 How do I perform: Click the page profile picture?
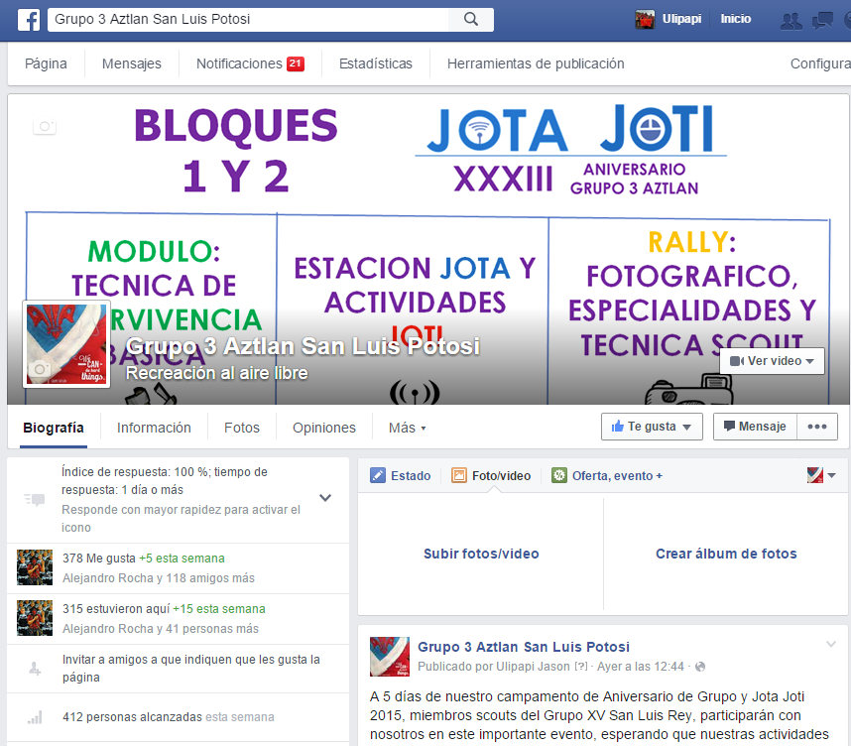(66, 344)
